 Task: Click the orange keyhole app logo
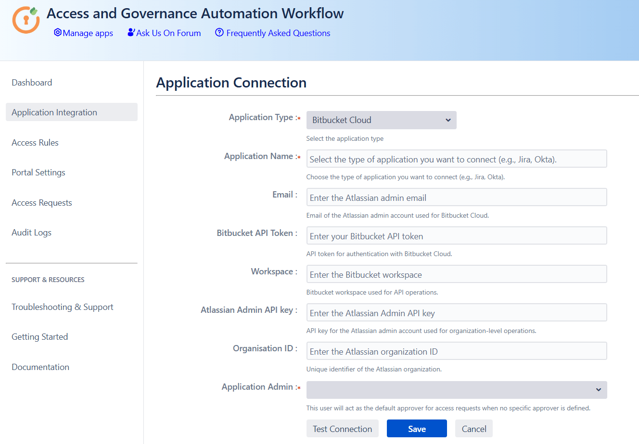pyautogui.click(x=26, y=20)
